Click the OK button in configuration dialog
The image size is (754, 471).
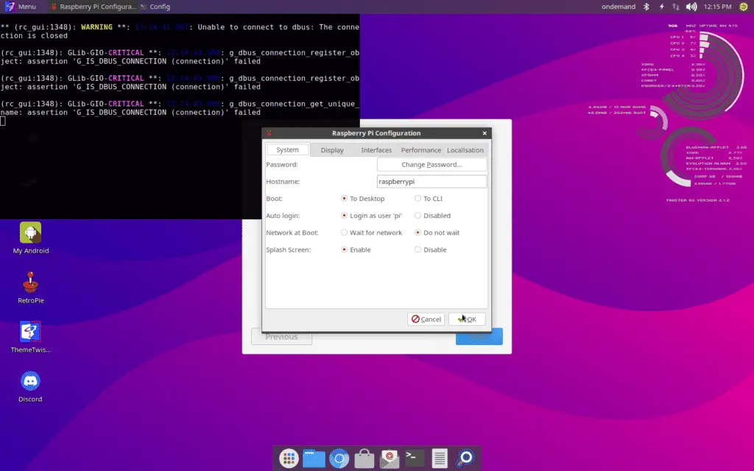(467, 319)
